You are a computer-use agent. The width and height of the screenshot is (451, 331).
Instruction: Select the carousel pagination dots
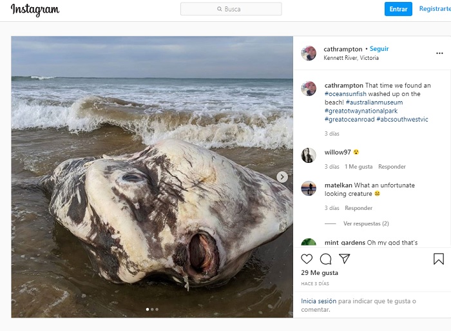tap(152, 310)
